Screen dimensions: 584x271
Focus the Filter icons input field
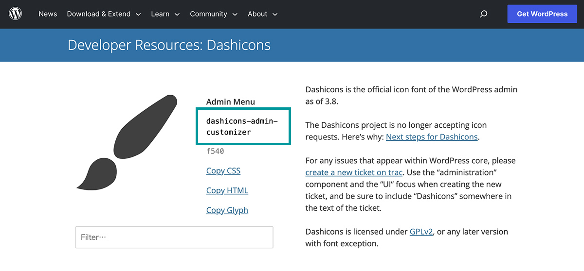[x=174, y=237]
